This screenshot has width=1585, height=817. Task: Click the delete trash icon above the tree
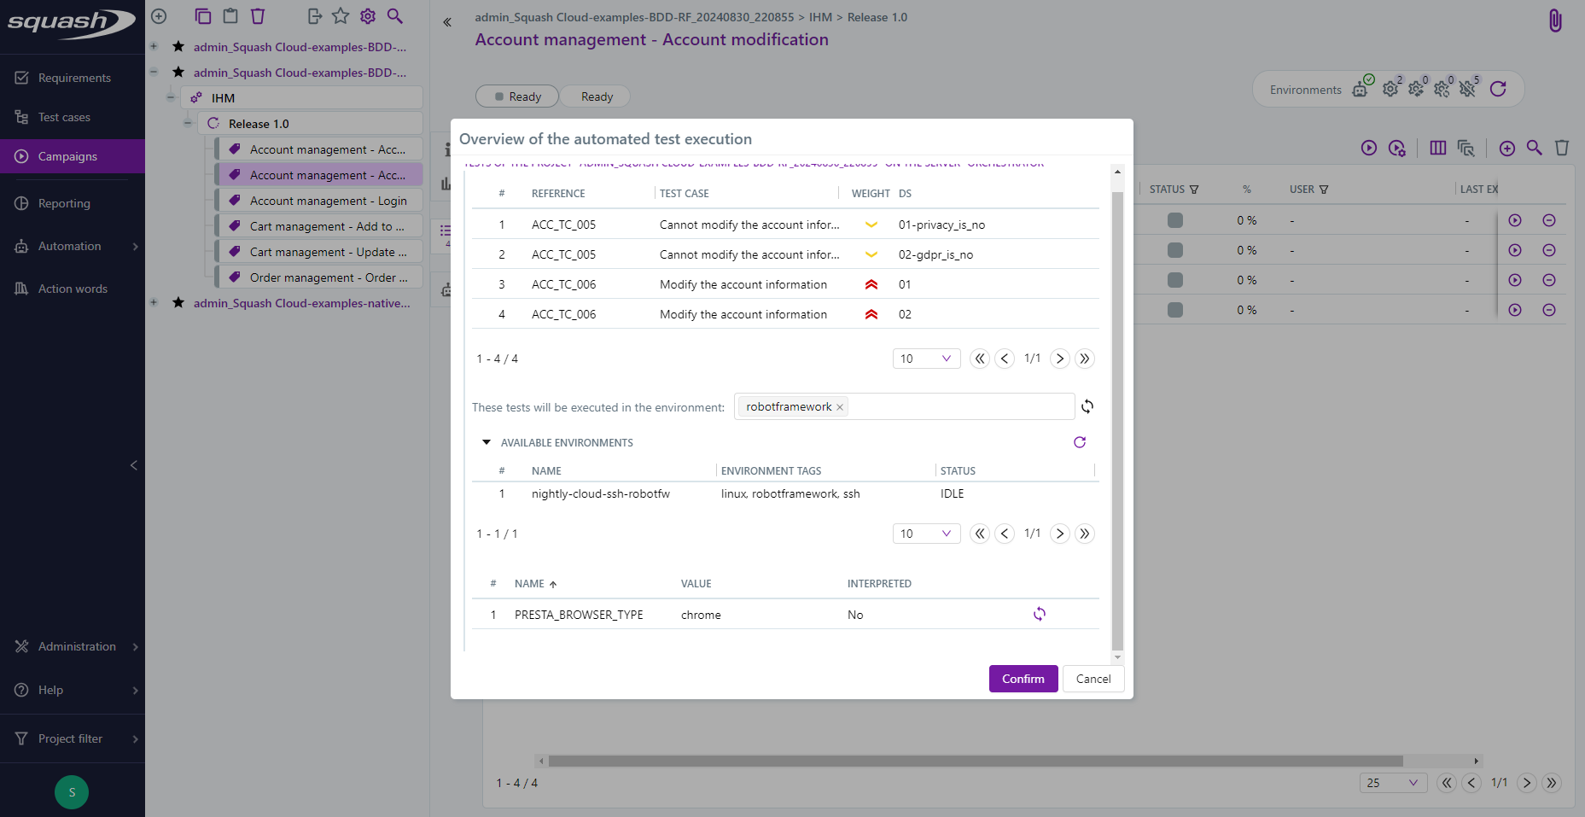(x=258, y=15)
